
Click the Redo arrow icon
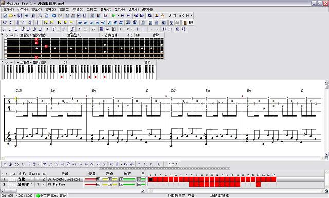point(60,16)
